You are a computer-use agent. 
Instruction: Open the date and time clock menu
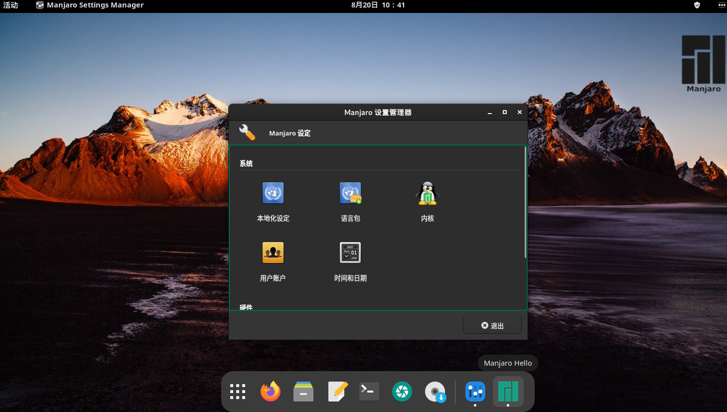(378, 5)
